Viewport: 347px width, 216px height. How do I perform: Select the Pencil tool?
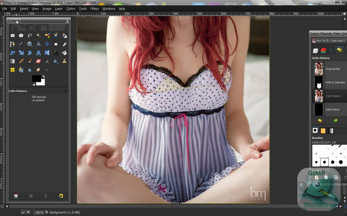tap(21, 61)
